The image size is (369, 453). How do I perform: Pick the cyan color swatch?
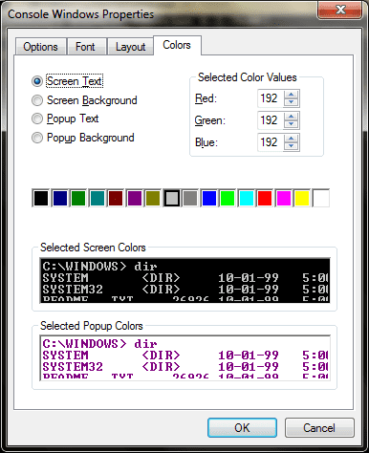click(247, 198)
